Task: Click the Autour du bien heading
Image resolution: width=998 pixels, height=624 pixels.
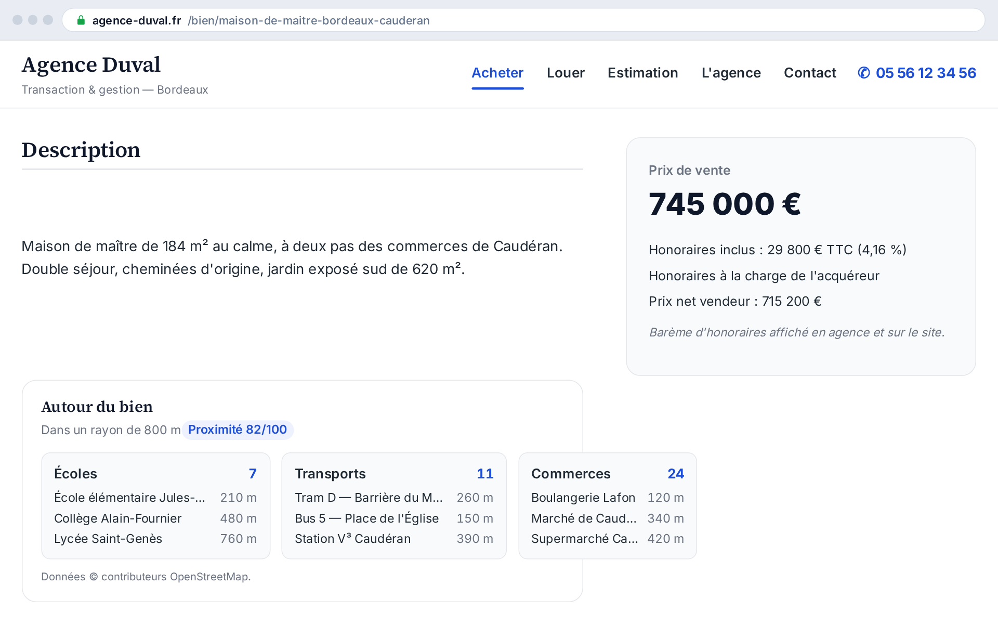Action: (97, 407)
